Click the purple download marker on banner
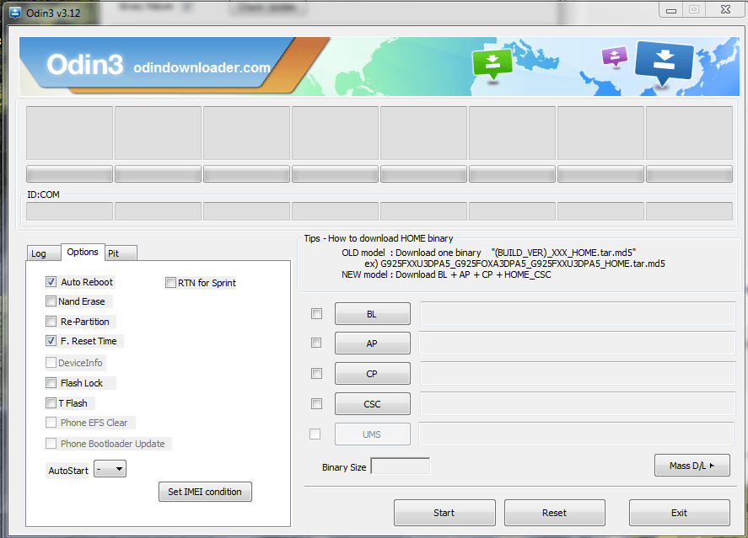This screenshot has height=538, width=748. point(615,56)
